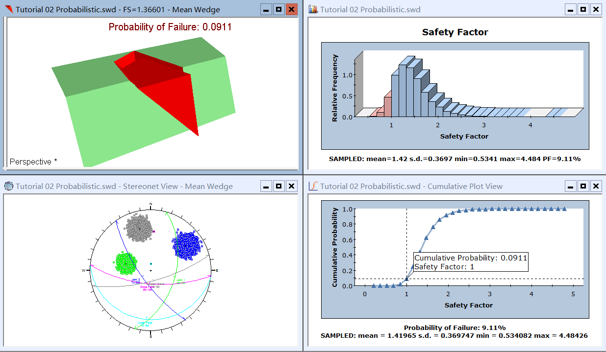Click the Safety Factor chart title

(455, 32)
